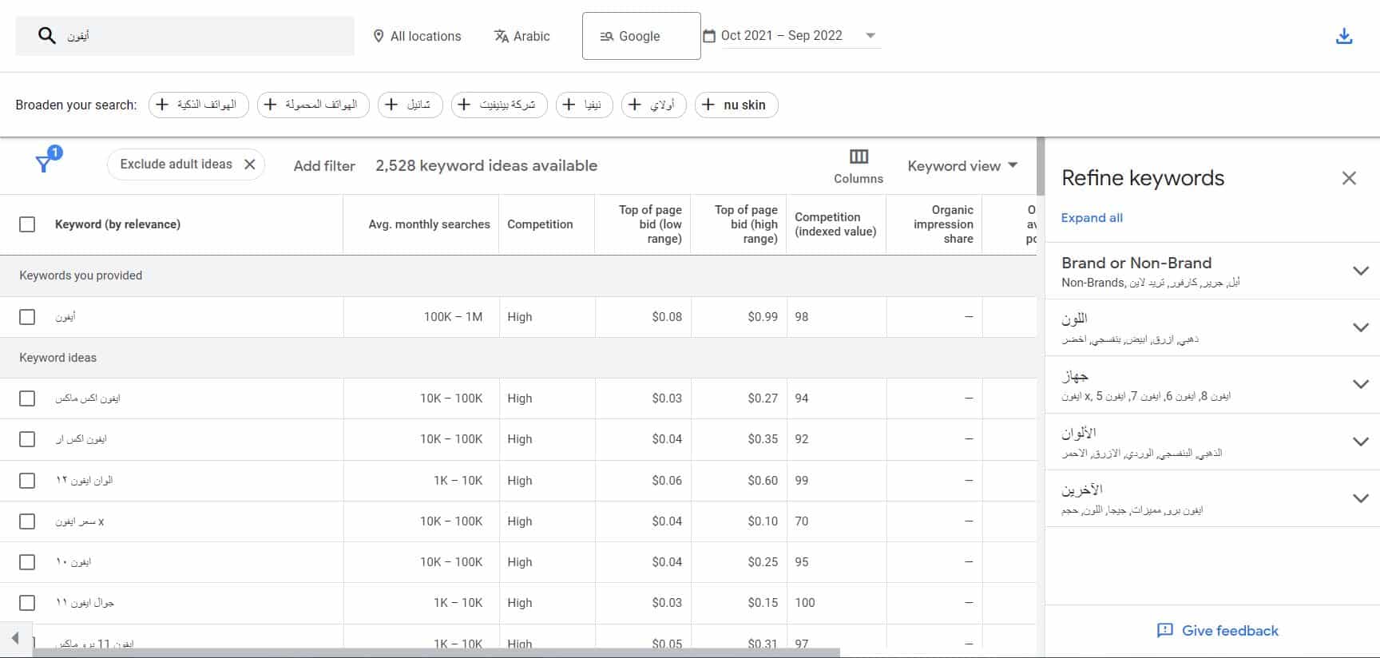Check the الوان ايفون ١٢ row
The width and height of the screenshot is (1380, 658).
pos(27,481)
